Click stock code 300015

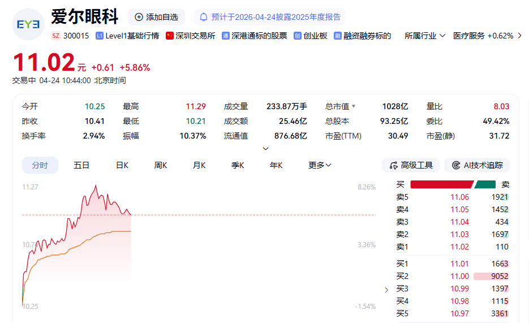coord(76,36)
